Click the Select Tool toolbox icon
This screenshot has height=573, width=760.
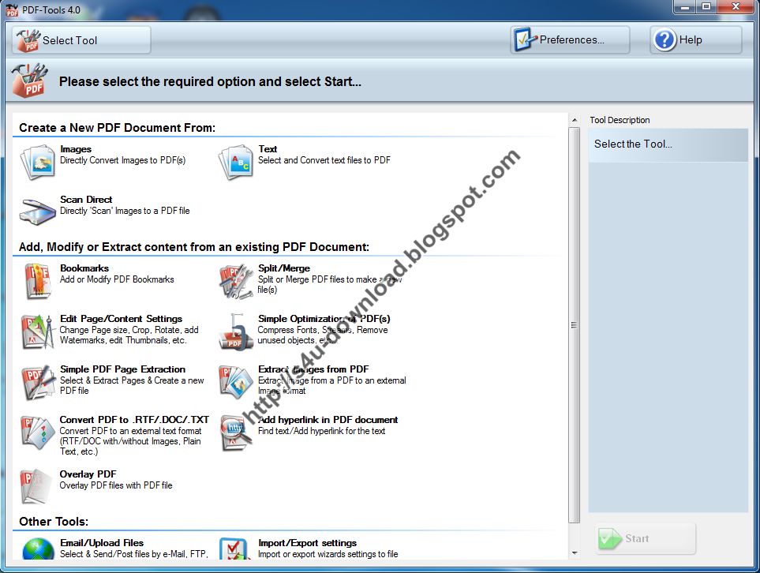click(x=28, y=40)
